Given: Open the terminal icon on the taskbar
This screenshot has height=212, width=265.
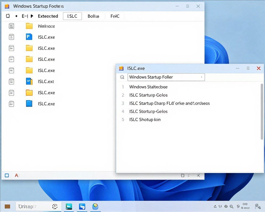Looking at the screenshot, I should pyautogui.click(x=69, y=206).
